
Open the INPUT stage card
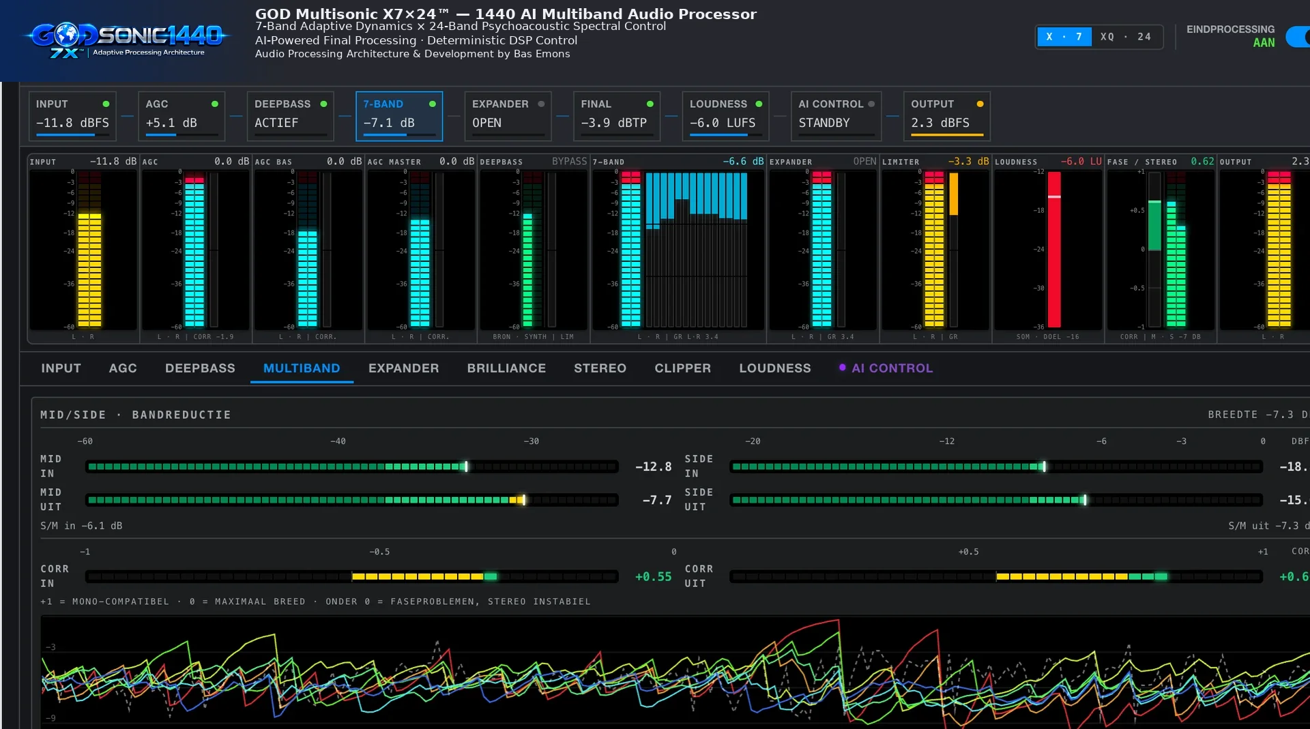(72, 116)
